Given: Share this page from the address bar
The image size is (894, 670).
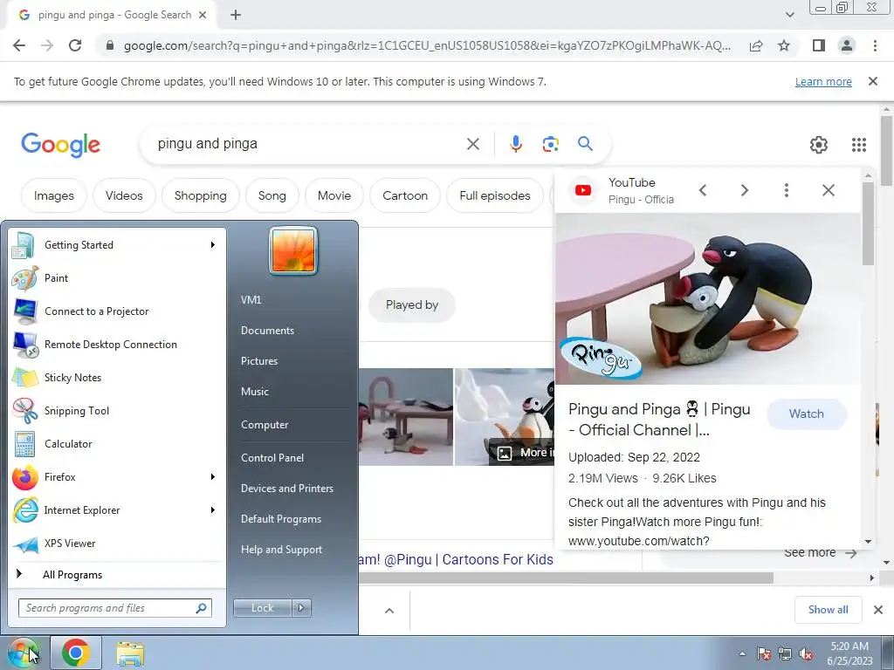Looking at the screenshot, I should (756, 45).
